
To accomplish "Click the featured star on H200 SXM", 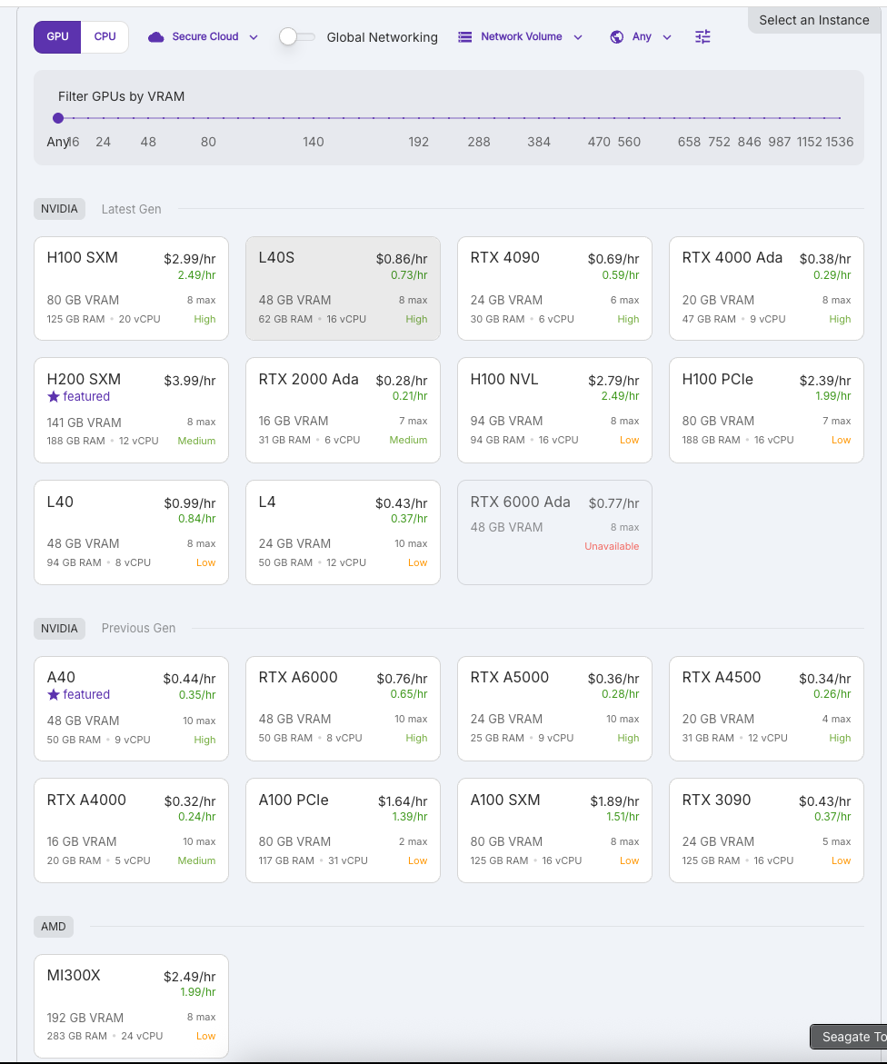I will pos(54,396).
